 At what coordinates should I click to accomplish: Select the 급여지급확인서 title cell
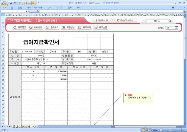pos(41,42)
